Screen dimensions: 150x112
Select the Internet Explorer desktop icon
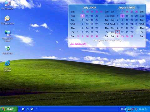(7, 66)
